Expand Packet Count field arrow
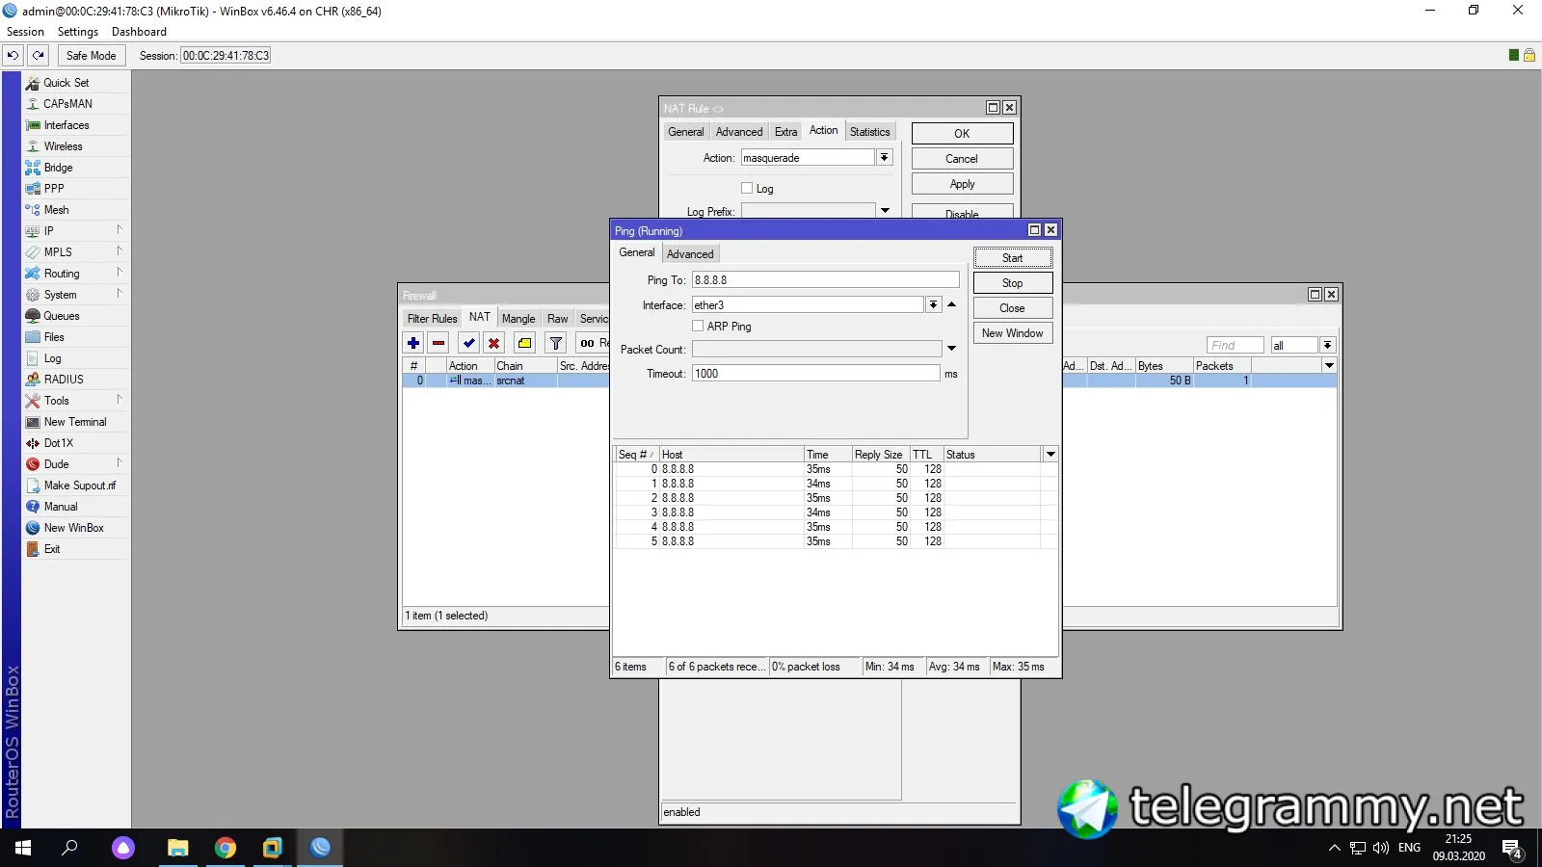 coord(951,349)
